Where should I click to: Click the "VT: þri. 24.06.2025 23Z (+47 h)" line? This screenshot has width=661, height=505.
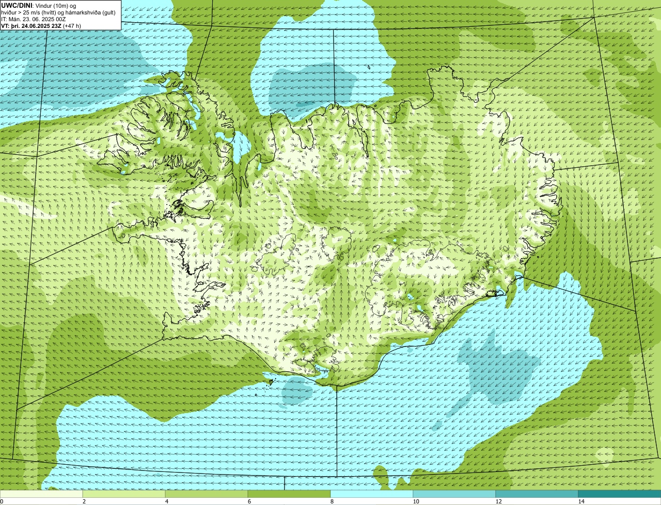coord(41,25)
